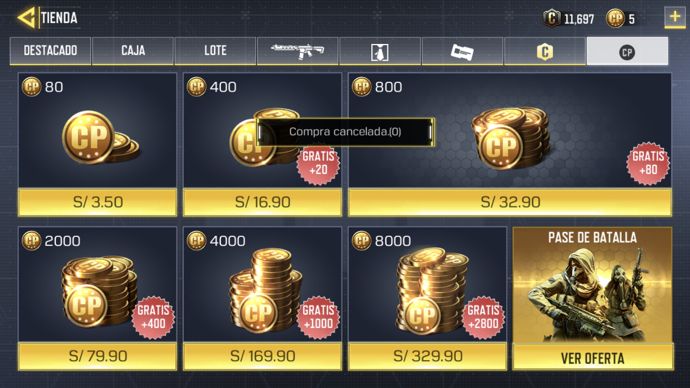This screenshot has height=388, width=690.
Task: Switch to the Destacado tab
Action: (x=50, y=51)
